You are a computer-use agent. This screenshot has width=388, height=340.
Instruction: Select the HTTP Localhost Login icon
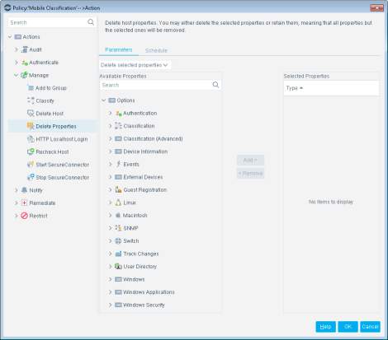(x=31, y=139)
